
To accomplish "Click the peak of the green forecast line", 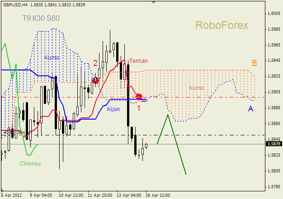I will point(168,115).
